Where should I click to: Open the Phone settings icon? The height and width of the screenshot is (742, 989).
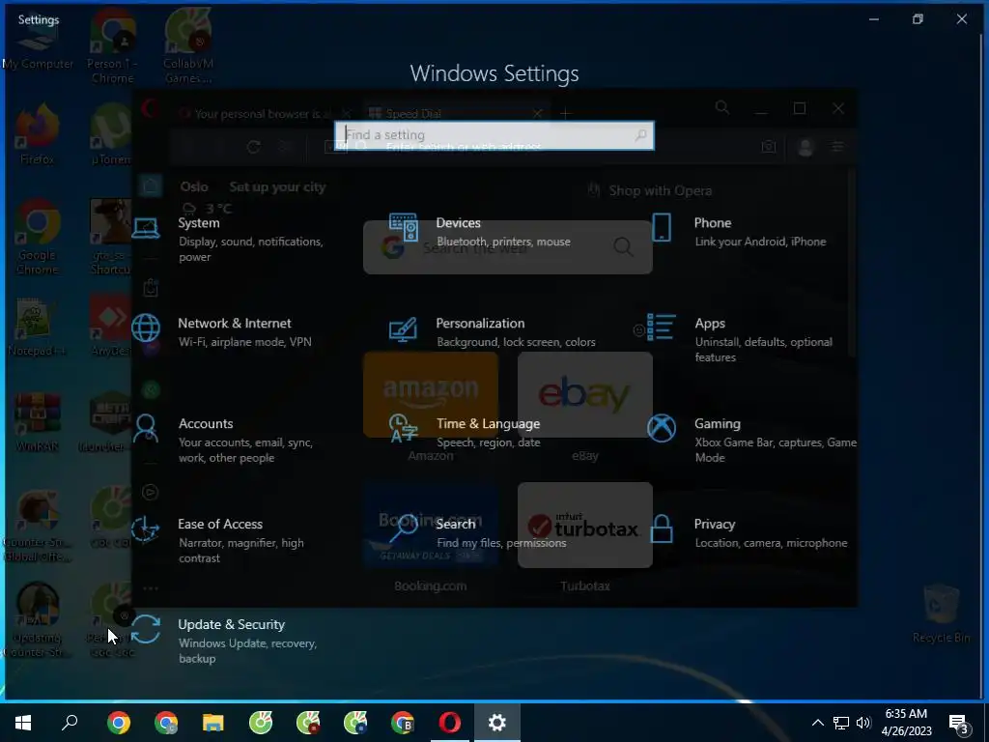click(x=661, y=227)
